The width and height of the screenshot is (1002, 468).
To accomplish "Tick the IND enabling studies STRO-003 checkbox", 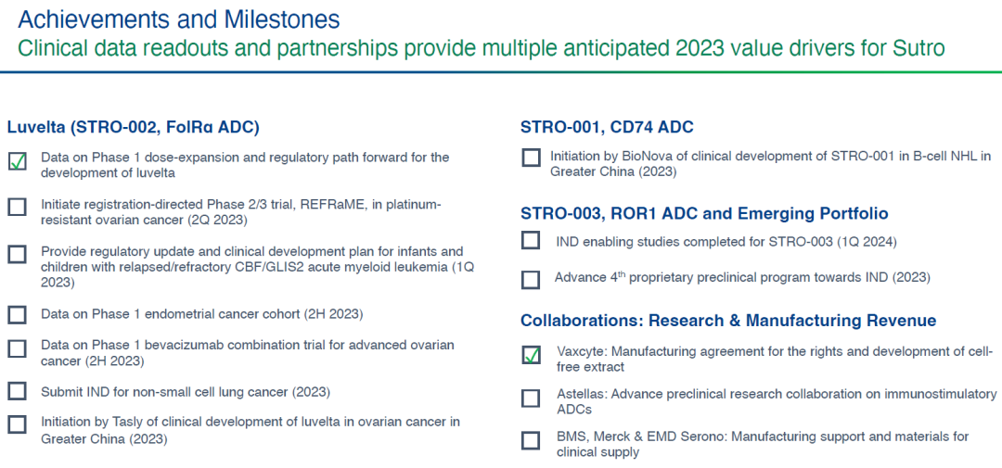I will point(531,241).
